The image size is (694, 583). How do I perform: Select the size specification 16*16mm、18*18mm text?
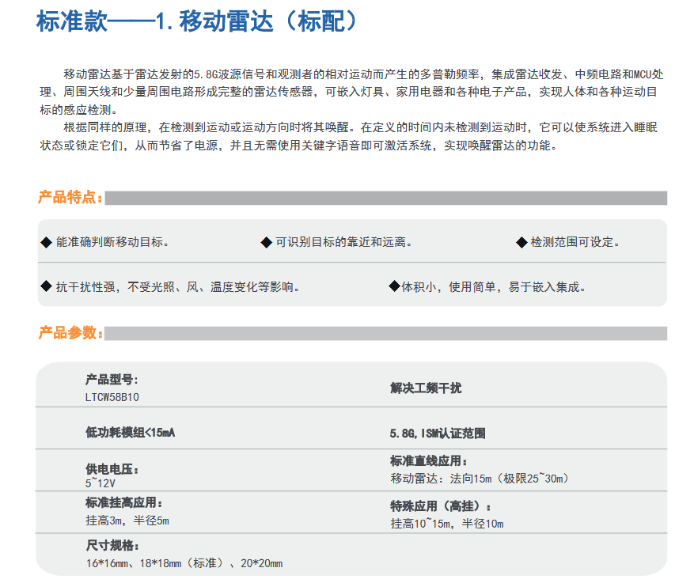184,563
